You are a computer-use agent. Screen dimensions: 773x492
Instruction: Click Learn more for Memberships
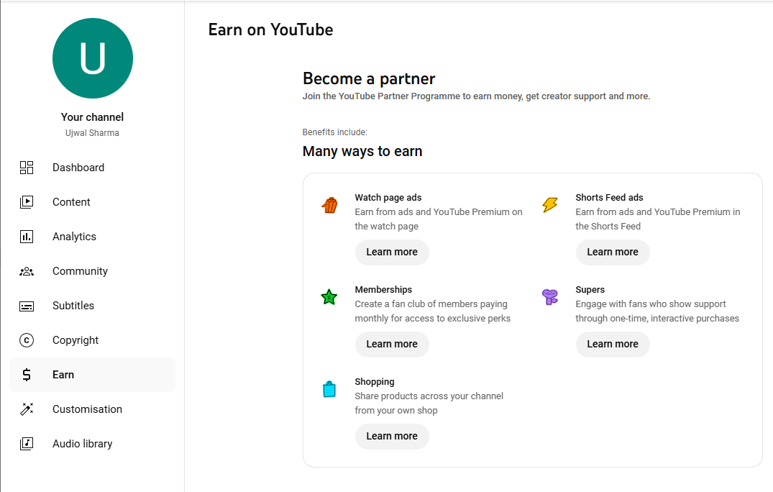(x=392, y=345)
